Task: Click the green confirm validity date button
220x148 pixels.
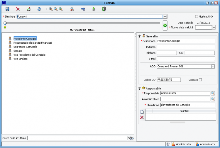Action: tap(165, 26)
